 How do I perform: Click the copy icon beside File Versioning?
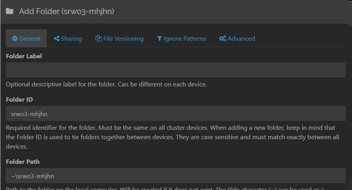(98, 38)
